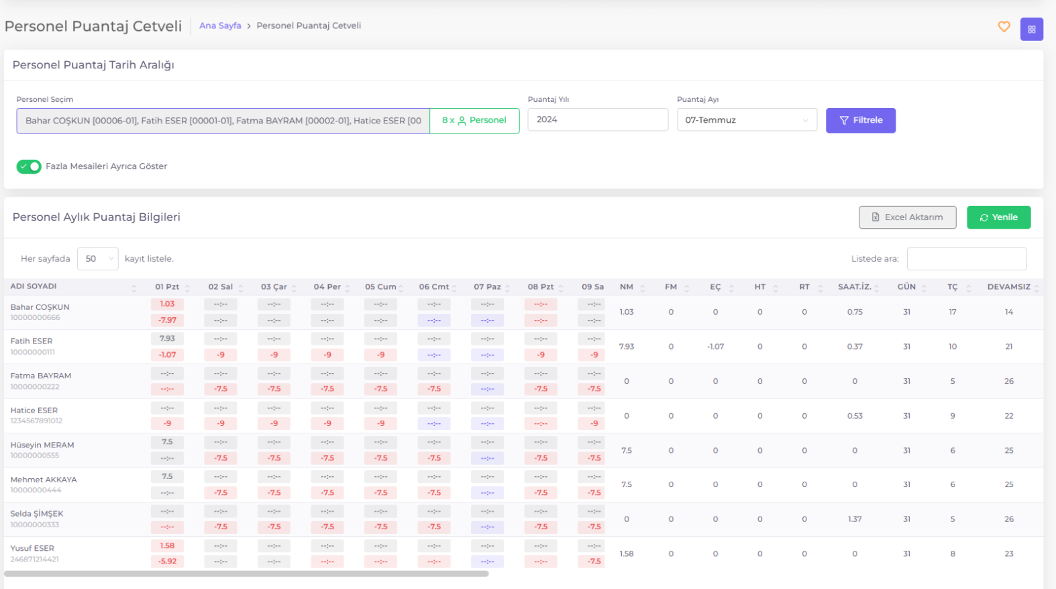The image size is (1056, 589).
Task: Click the Filtrele button
Action: 860,121
